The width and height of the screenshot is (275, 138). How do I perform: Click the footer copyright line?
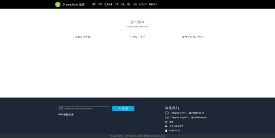[137, 136]
